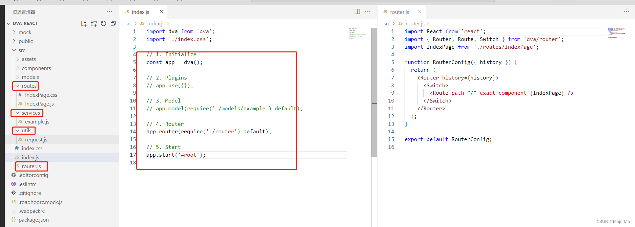Refresh the explorer with the refresh icon
The image size is (635, 227).
click(x=103, y=23)
